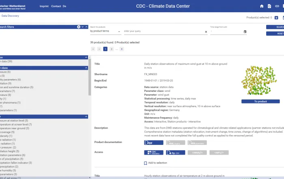Click the document search icon in header
The height and width of the screenshot is (179, 284).
pyautogui.click(x=269, y=6)
